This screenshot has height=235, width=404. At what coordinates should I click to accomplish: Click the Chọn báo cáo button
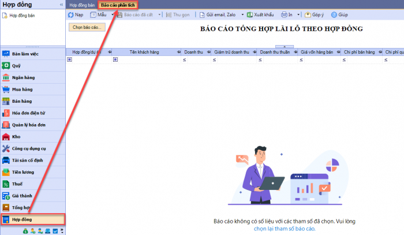(87, 27)
